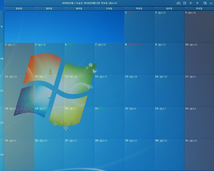Screen dimensions: 214x171
Task: Select the date cell for 17 (음)2.1
Action: click(x=199, y=91)
